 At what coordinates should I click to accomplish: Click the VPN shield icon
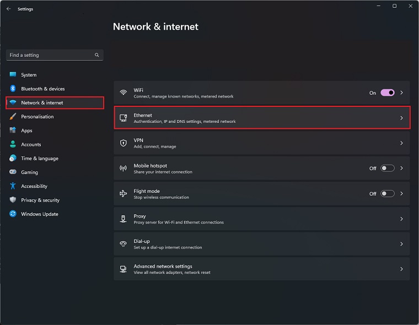pyautogui.click(x=123, y=143)
